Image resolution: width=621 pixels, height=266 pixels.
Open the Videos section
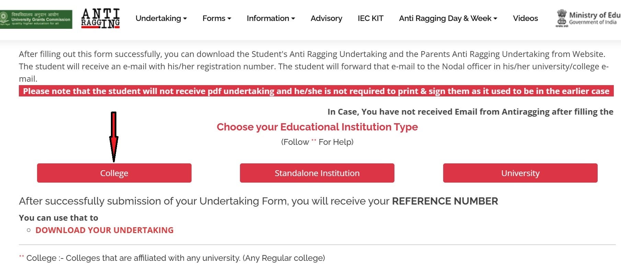click(x=525, y=18)
